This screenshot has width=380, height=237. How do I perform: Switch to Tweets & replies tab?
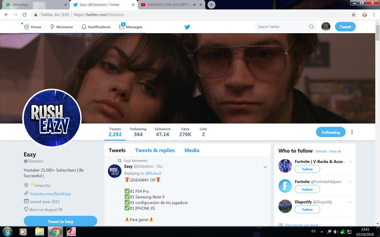[x=155, y=150]
